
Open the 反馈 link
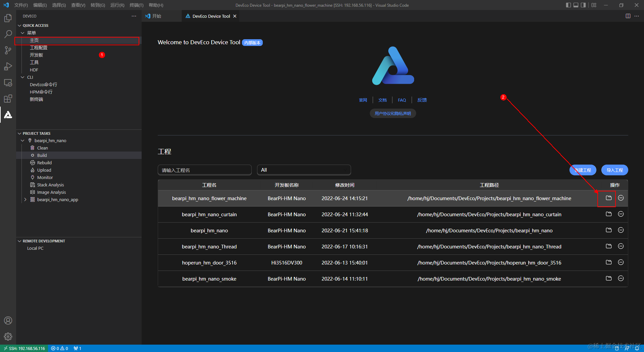pos(422,100)
